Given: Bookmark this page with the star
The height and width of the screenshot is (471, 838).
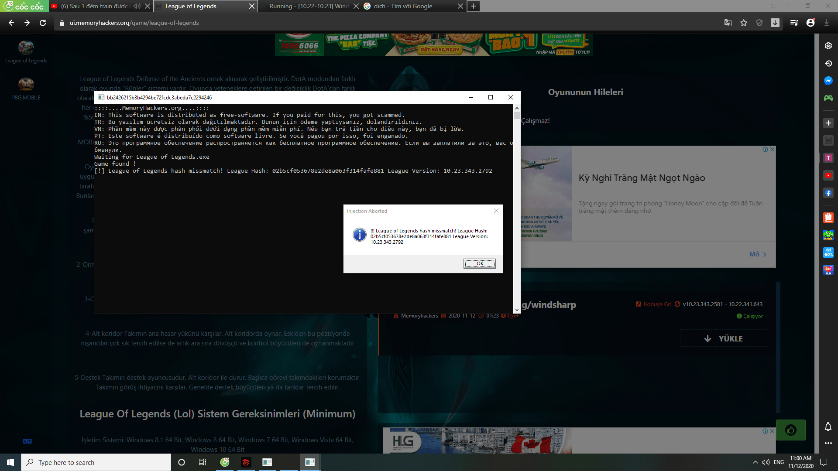Looking at the screenshot, I should [x=744, y=23].
